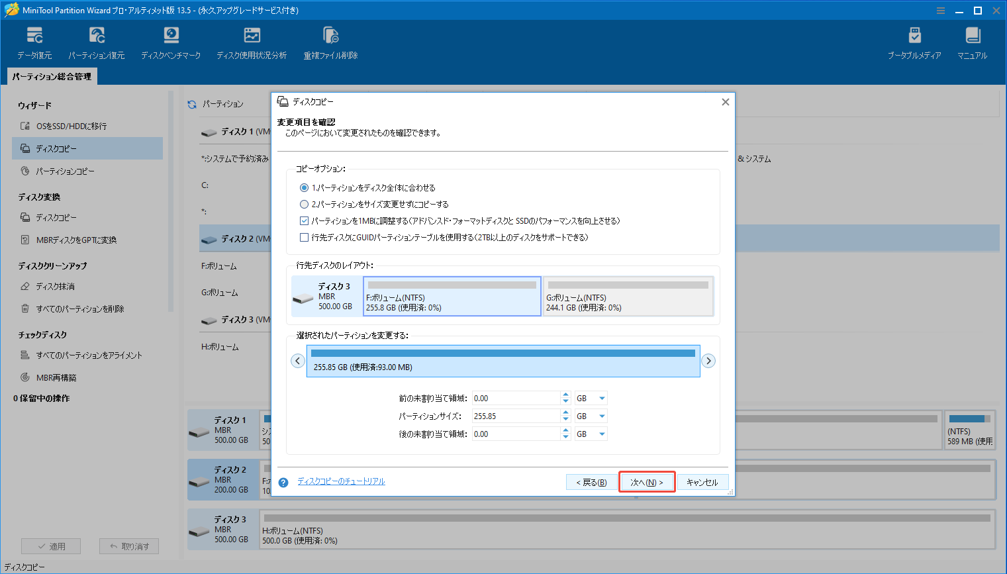Image resolution: width=1007 pixels, height=574 pixels.
Task: Open the データ復元 (data recovery) tool
Action: 34,41
